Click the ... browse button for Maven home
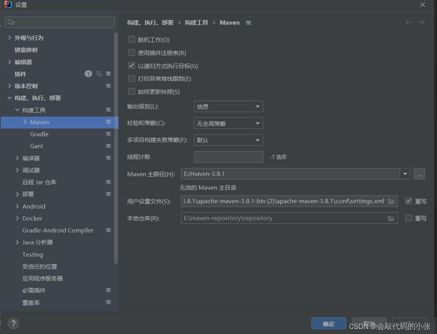The width and height of the screenshot is (437, 334). 419,174
